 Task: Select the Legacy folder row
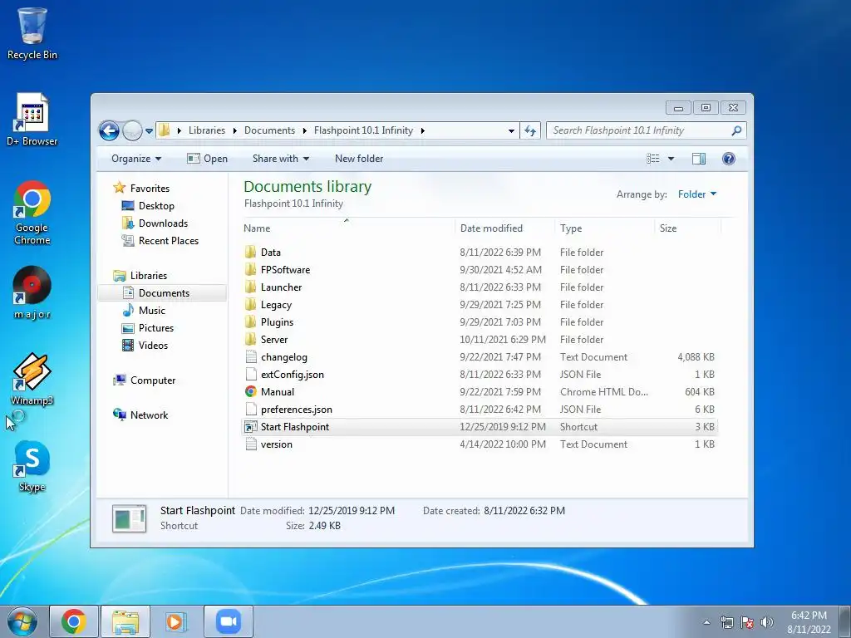click(480, 304)
